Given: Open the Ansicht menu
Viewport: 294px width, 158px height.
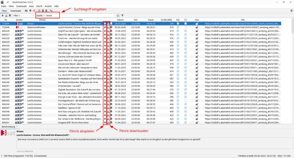Looking at the screenshot, I should pyautogui.click(x=48, y=6).
